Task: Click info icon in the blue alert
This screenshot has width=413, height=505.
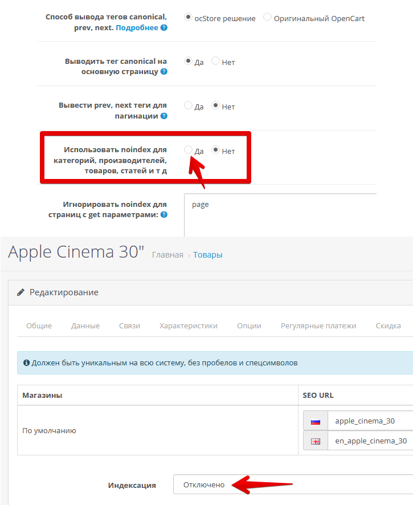Action: [26, 363]
